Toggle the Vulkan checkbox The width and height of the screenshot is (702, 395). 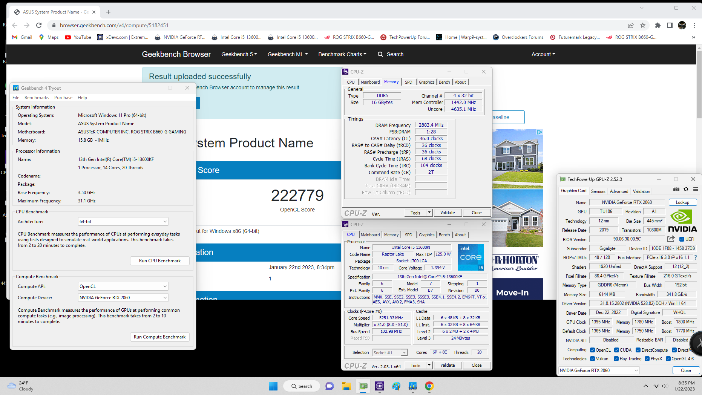[x=592, y=359]
